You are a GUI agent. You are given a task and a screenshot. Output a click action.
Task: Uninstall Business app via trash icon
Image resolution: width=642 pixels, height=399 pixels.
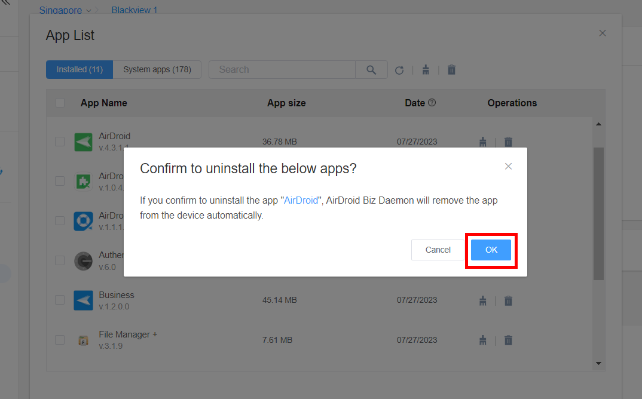click(x=508, y=301)
